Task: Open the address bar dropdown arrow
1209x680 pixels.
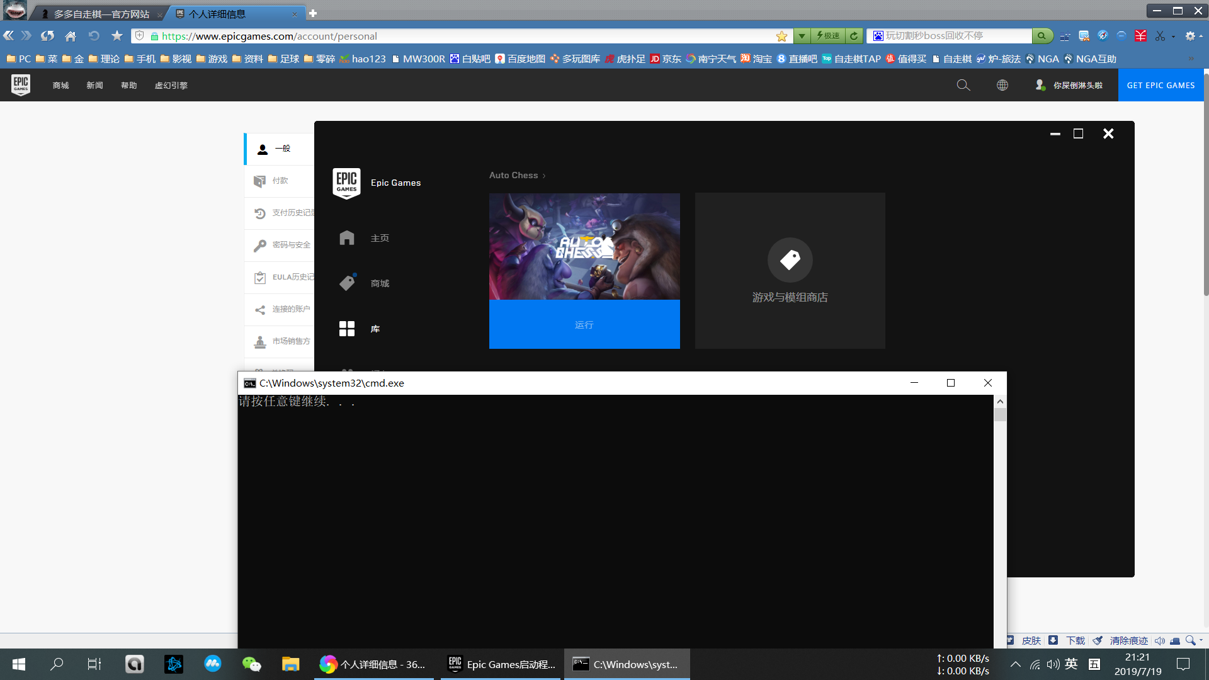Action: coord(802,36)
